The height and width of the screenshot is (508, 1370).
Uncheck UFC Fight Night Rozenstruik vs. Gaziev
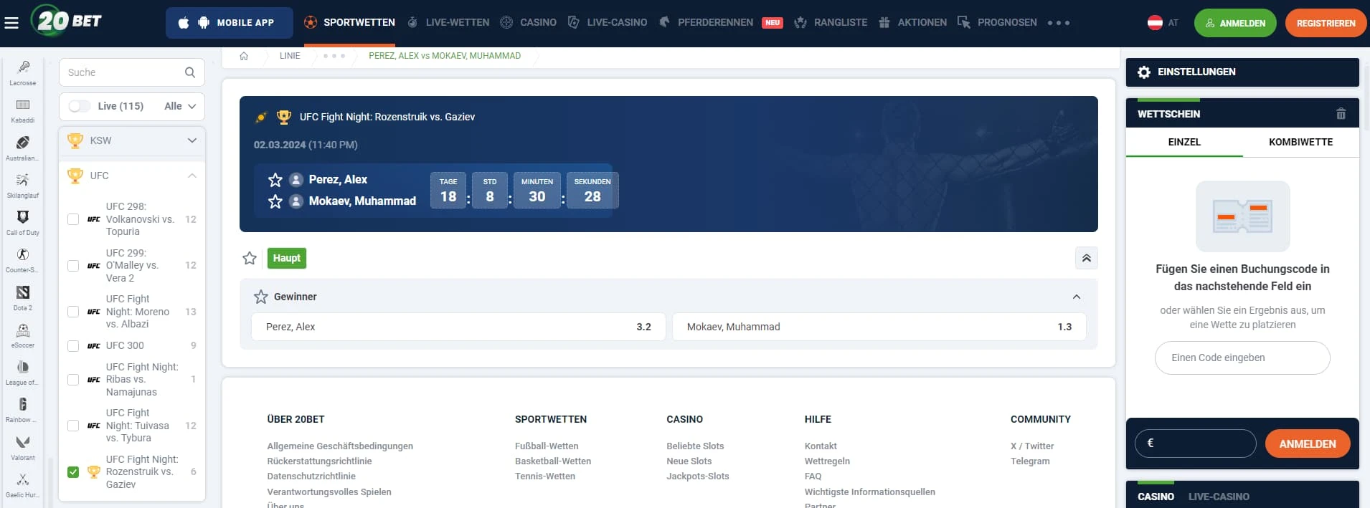[x=73, y=472]
